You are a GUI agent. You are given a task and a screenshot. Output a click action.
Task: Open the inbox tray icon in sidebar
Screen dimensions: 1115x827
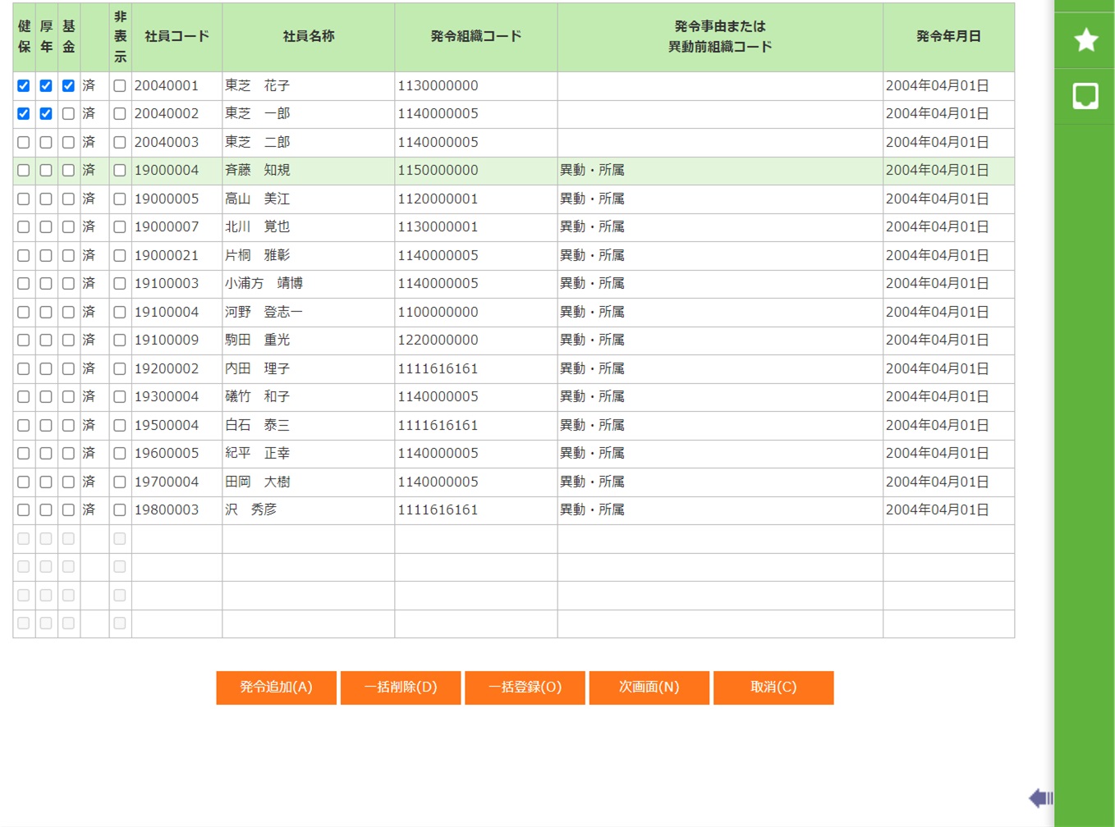[1085, 96]
